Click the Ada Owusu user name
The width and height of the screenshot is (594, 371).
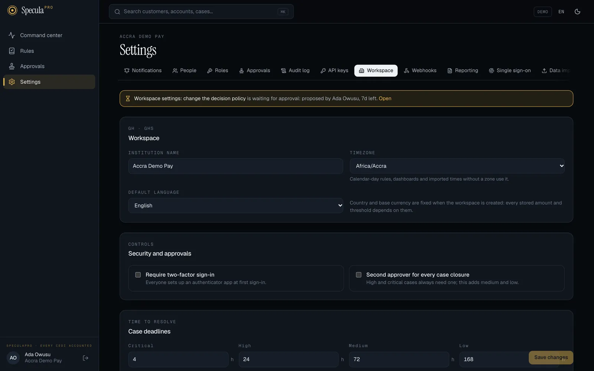point(37,355)
